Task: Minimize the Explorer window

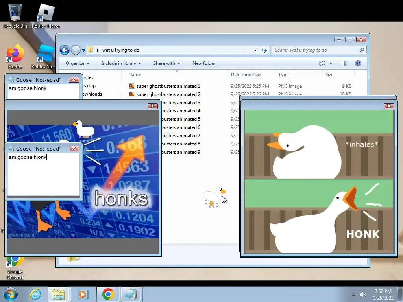Action: [x=339, y=40]
